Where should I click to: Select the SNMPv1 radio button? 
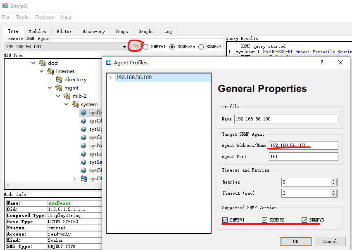click(x=146, y=47)
